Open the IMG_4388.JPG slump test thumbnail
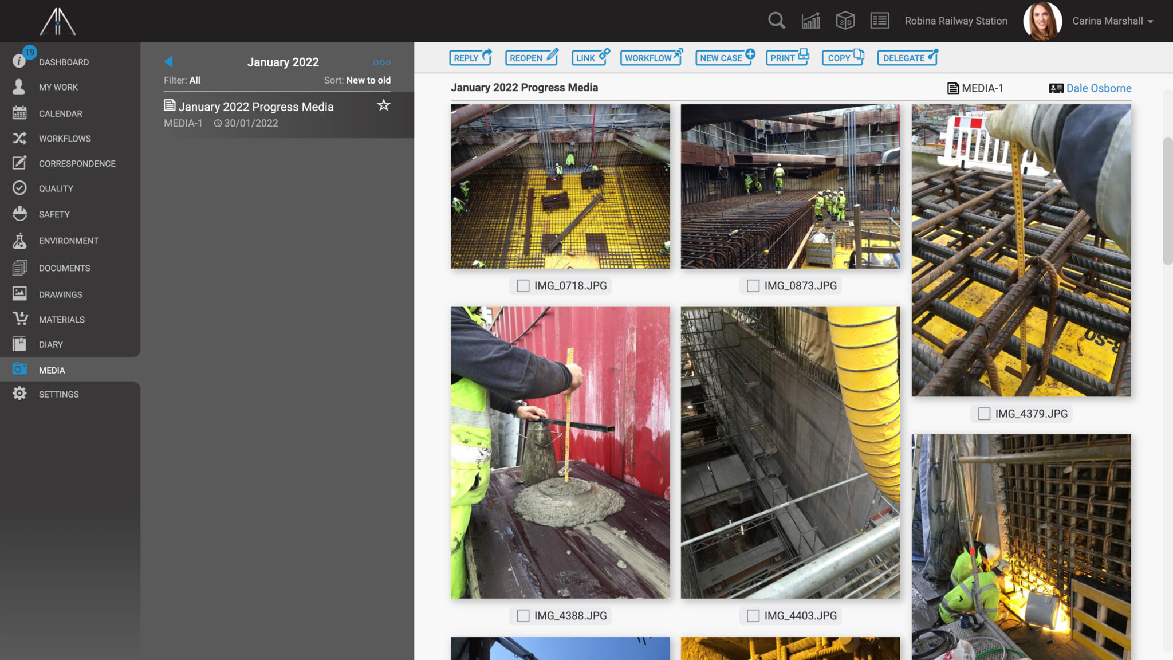The height and width of the screenshot is (660, 1173). click(560, 452)
